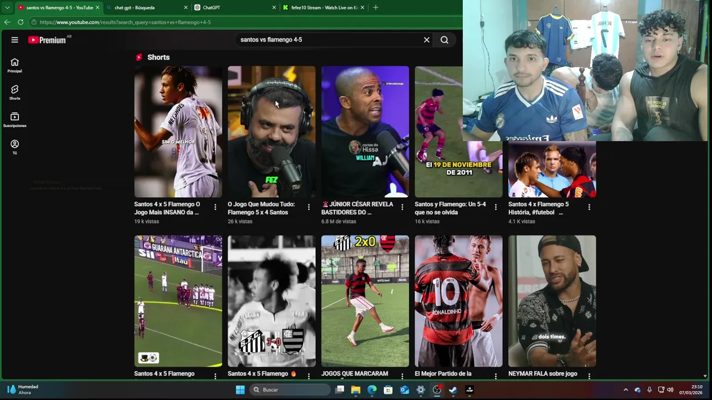Open Microsoft Edge from the taskbar
Image resolution: width=712 pixels, height=400 pixels.
pos(372,390)
